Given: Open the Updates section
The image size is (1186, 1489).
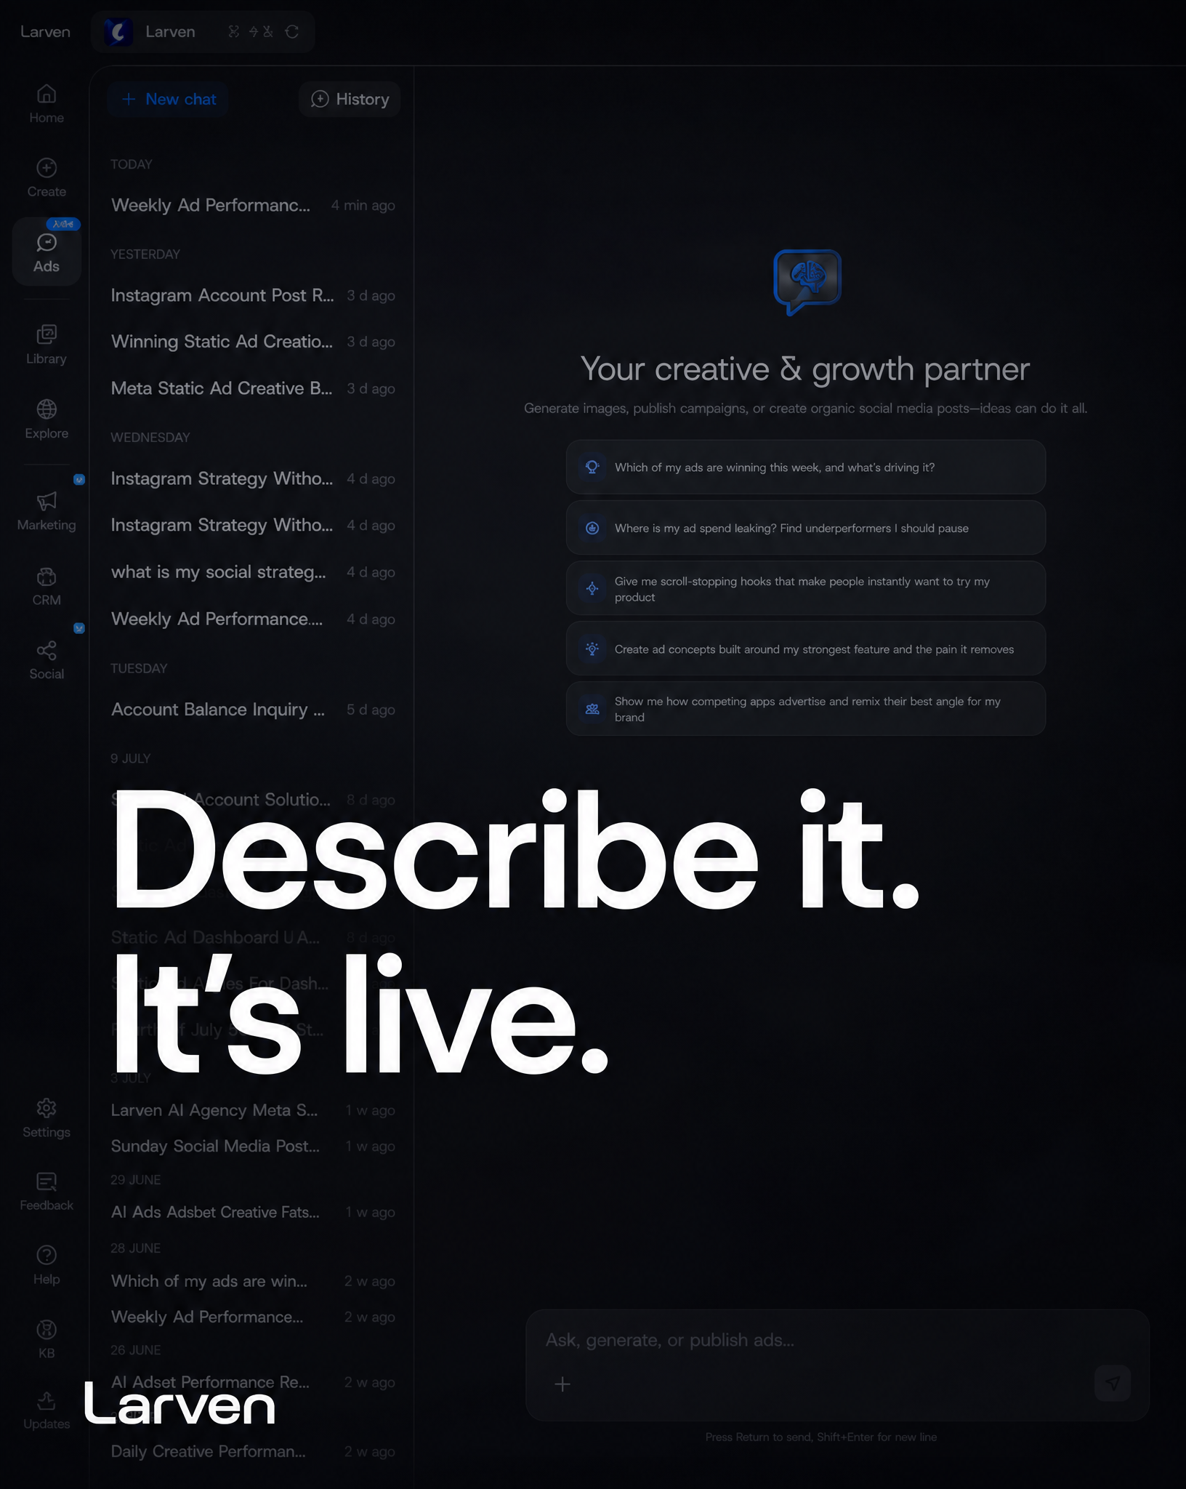Looking at the screenshot, I should pyautogui.click(x=47, y=1410).
